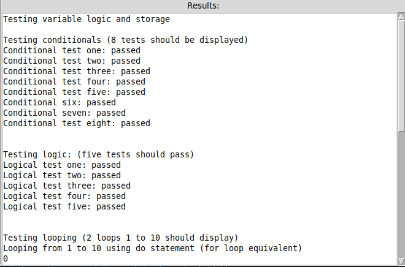This screenshot has width=405, height=267.
Task: Click the "Conditional test five: passed" line
Action: click(74, 92)
